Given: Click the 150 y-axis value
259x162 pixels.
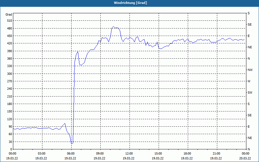Looking at the screenshot, I should point(10,111).
